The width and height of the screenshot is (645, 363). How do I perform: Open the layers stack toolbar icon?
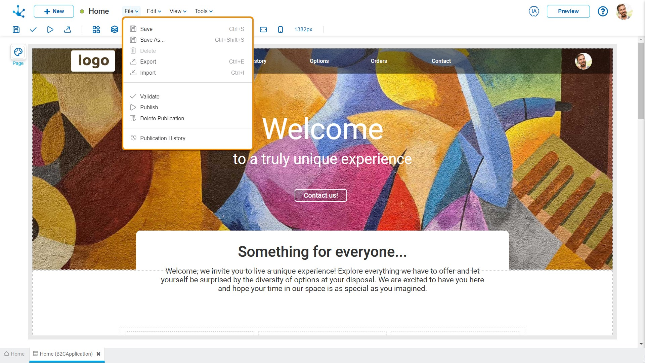pos(114,30)
